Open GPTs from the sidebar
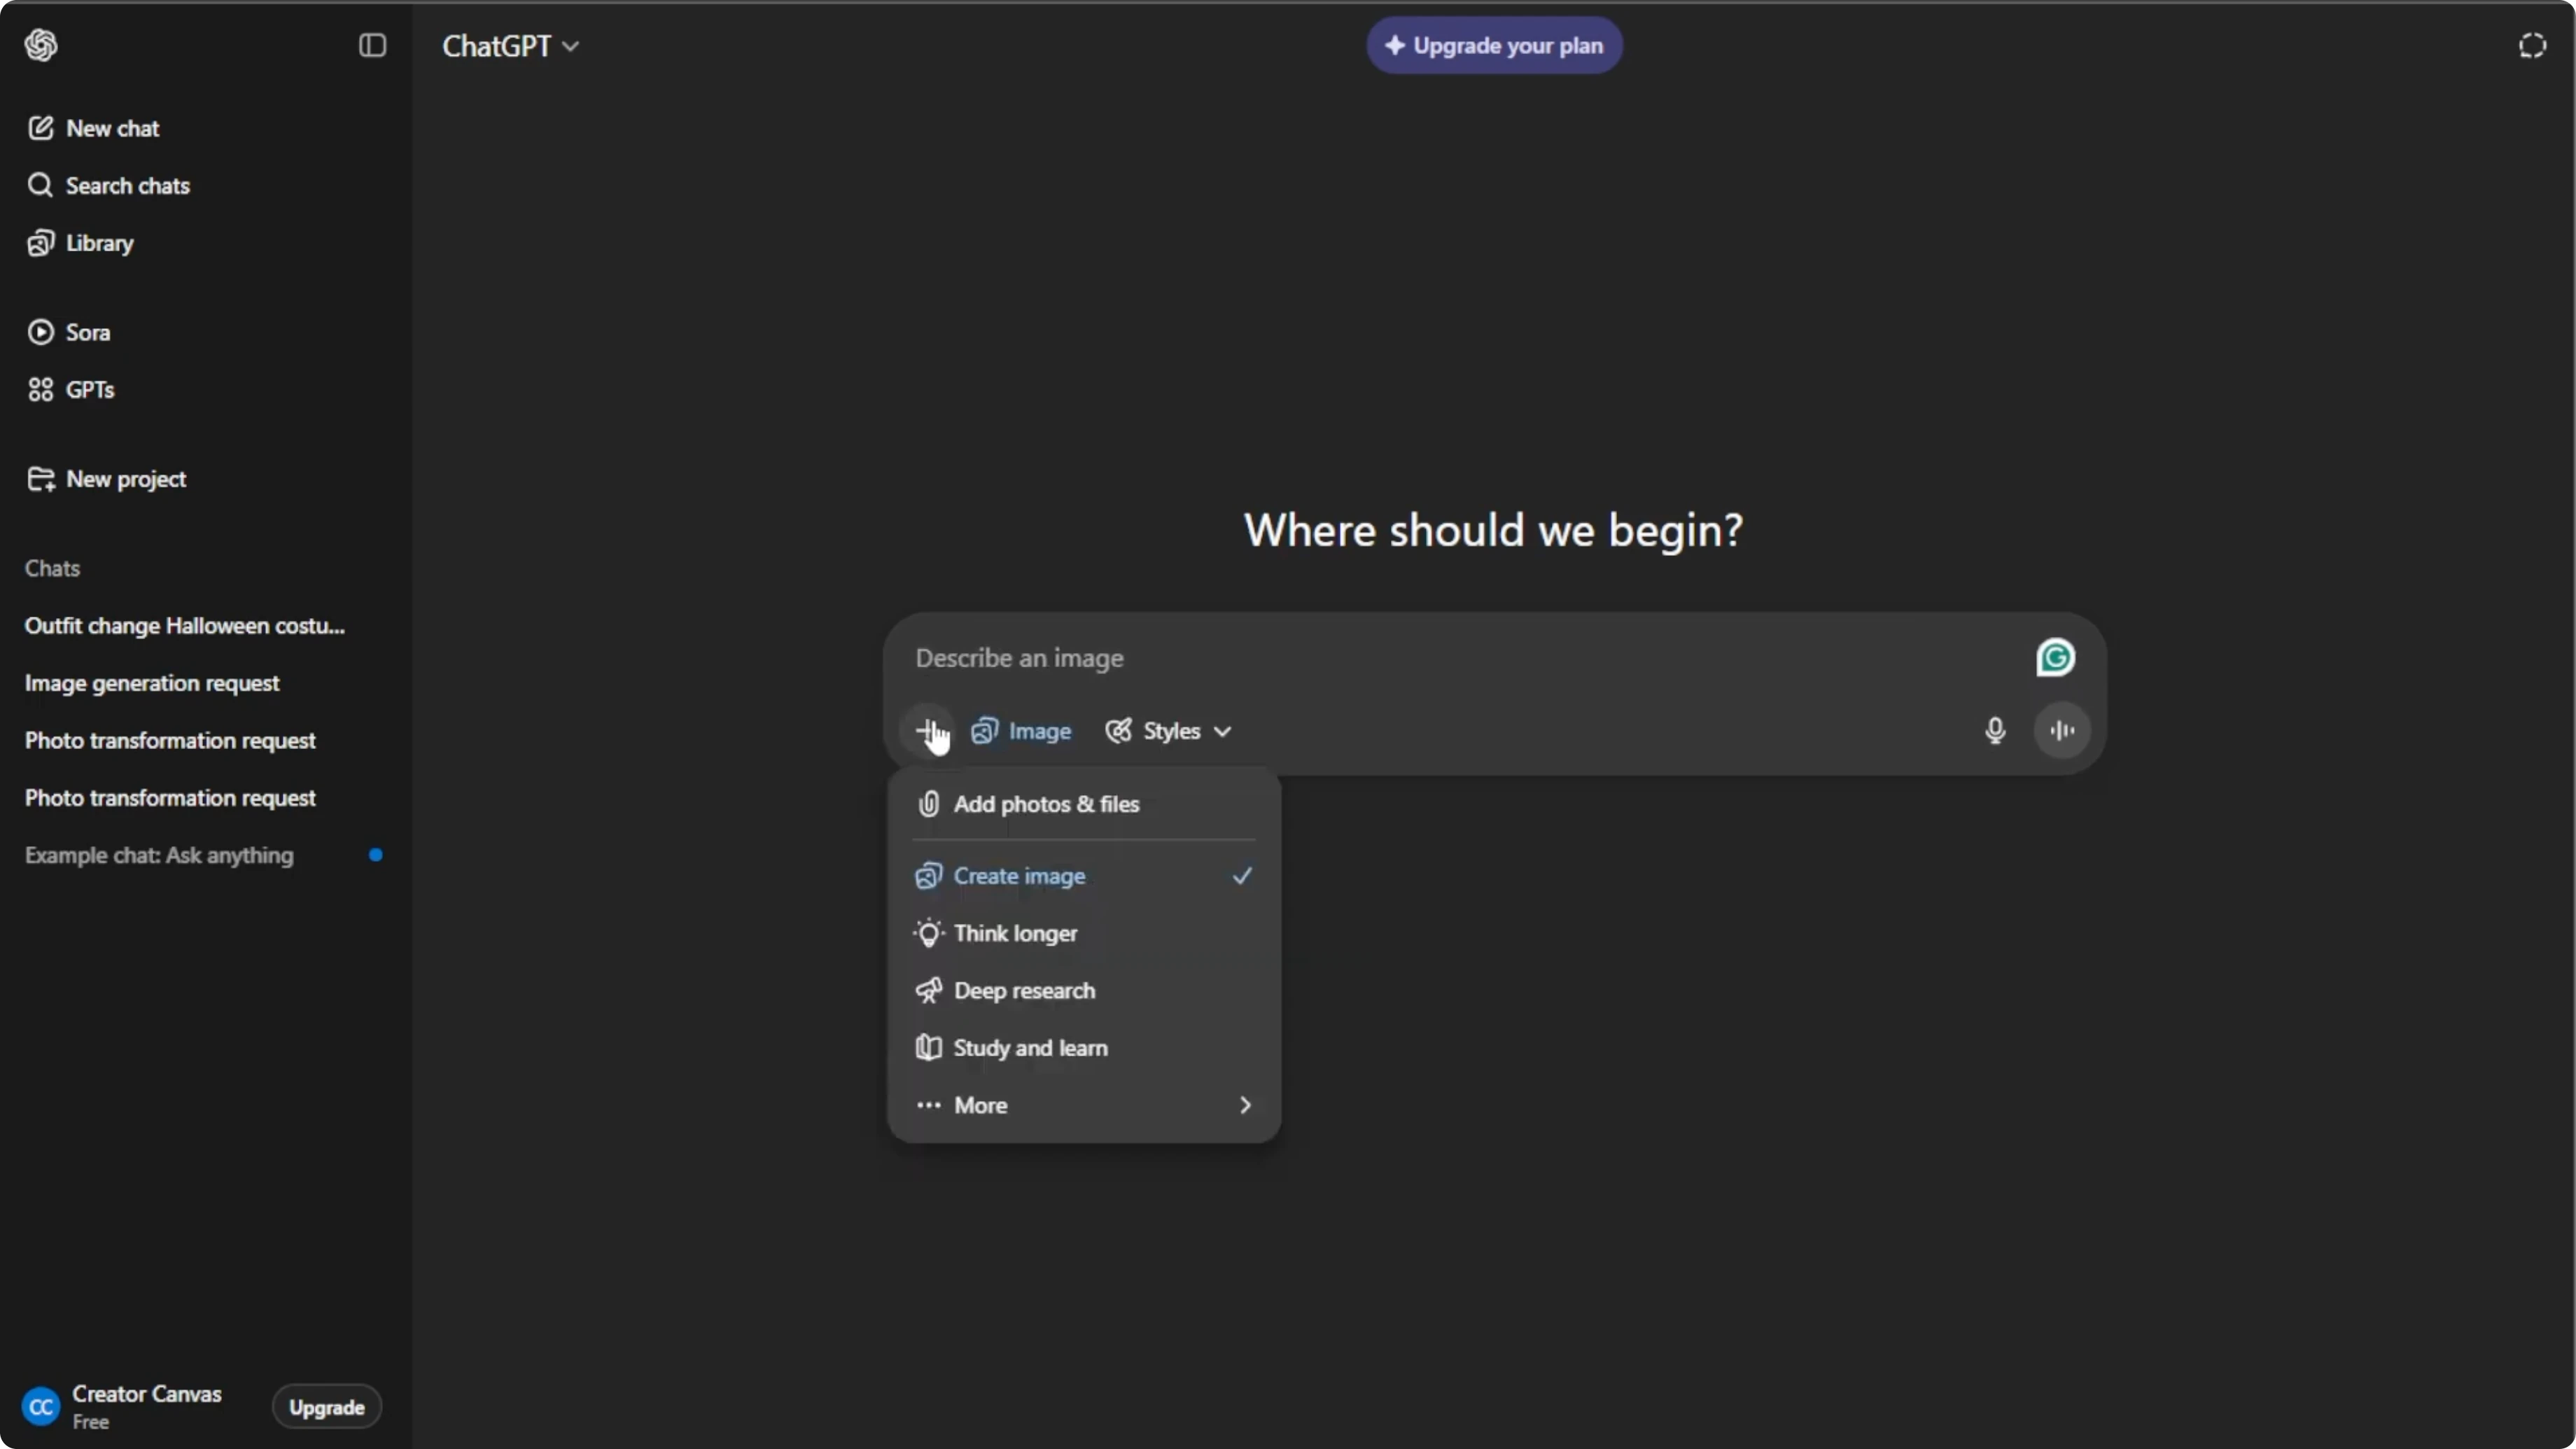The image size is (2576, 1449). 205,389
